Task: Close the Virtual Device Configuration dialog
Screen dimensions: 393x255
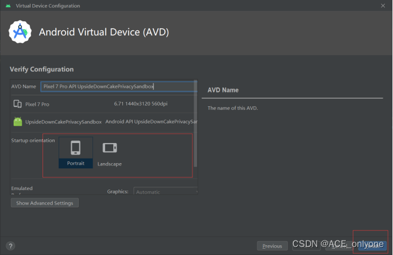Action: coord(383,6)
